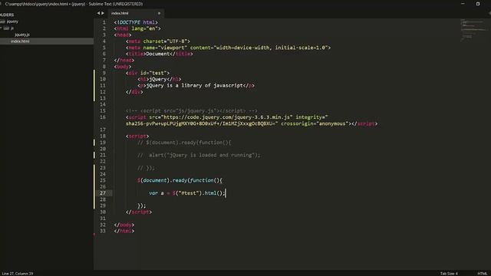The width and height of the screenshot is (491, 276).
Task: Click the closing script tag line 30
Action: tap(139, 212)
